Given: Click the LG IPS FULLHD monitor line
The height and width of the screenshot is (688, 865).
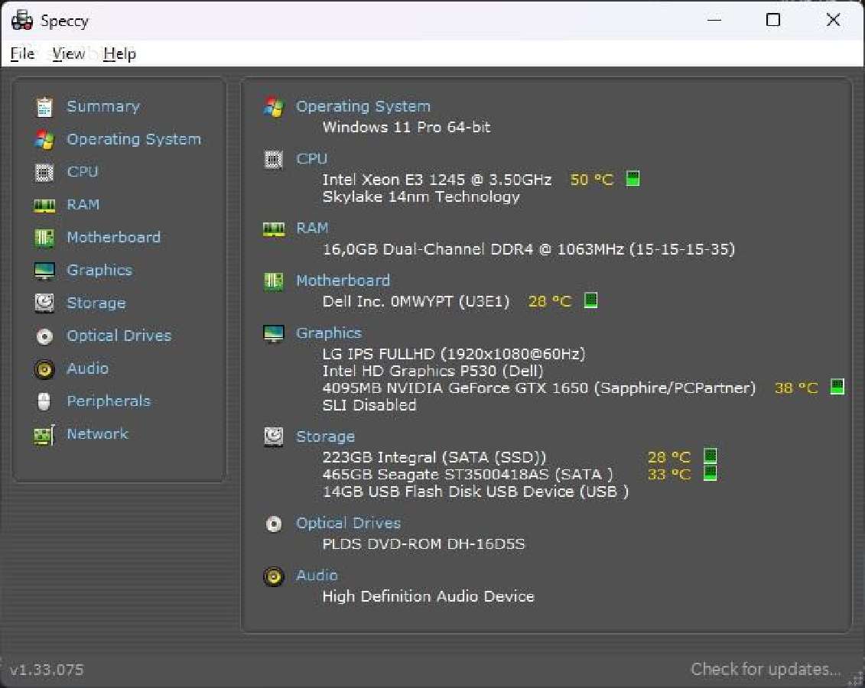Looking at the screenshot, I should click(x=454, y=353).
